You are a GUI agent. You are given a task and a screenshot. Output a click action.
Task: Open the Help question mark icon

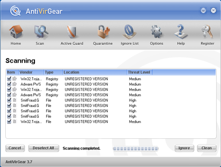181,32
